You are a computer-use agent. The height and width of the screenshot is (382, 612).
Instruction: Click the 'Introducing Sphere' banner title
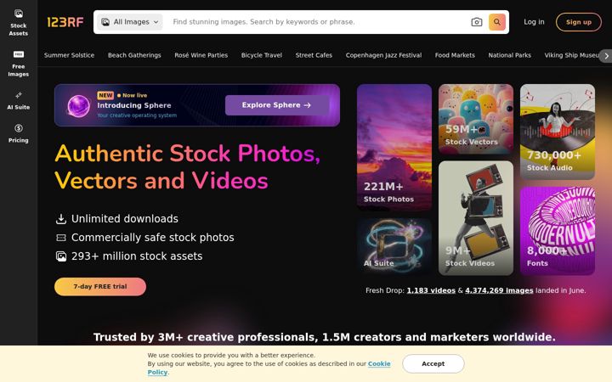[134, 105]
